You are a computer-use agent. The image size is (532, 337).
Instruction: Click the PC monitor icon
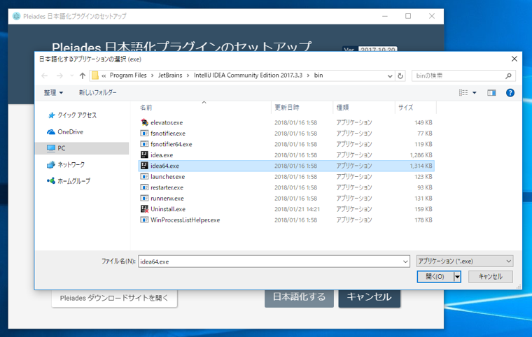click(x=51, y=148)
